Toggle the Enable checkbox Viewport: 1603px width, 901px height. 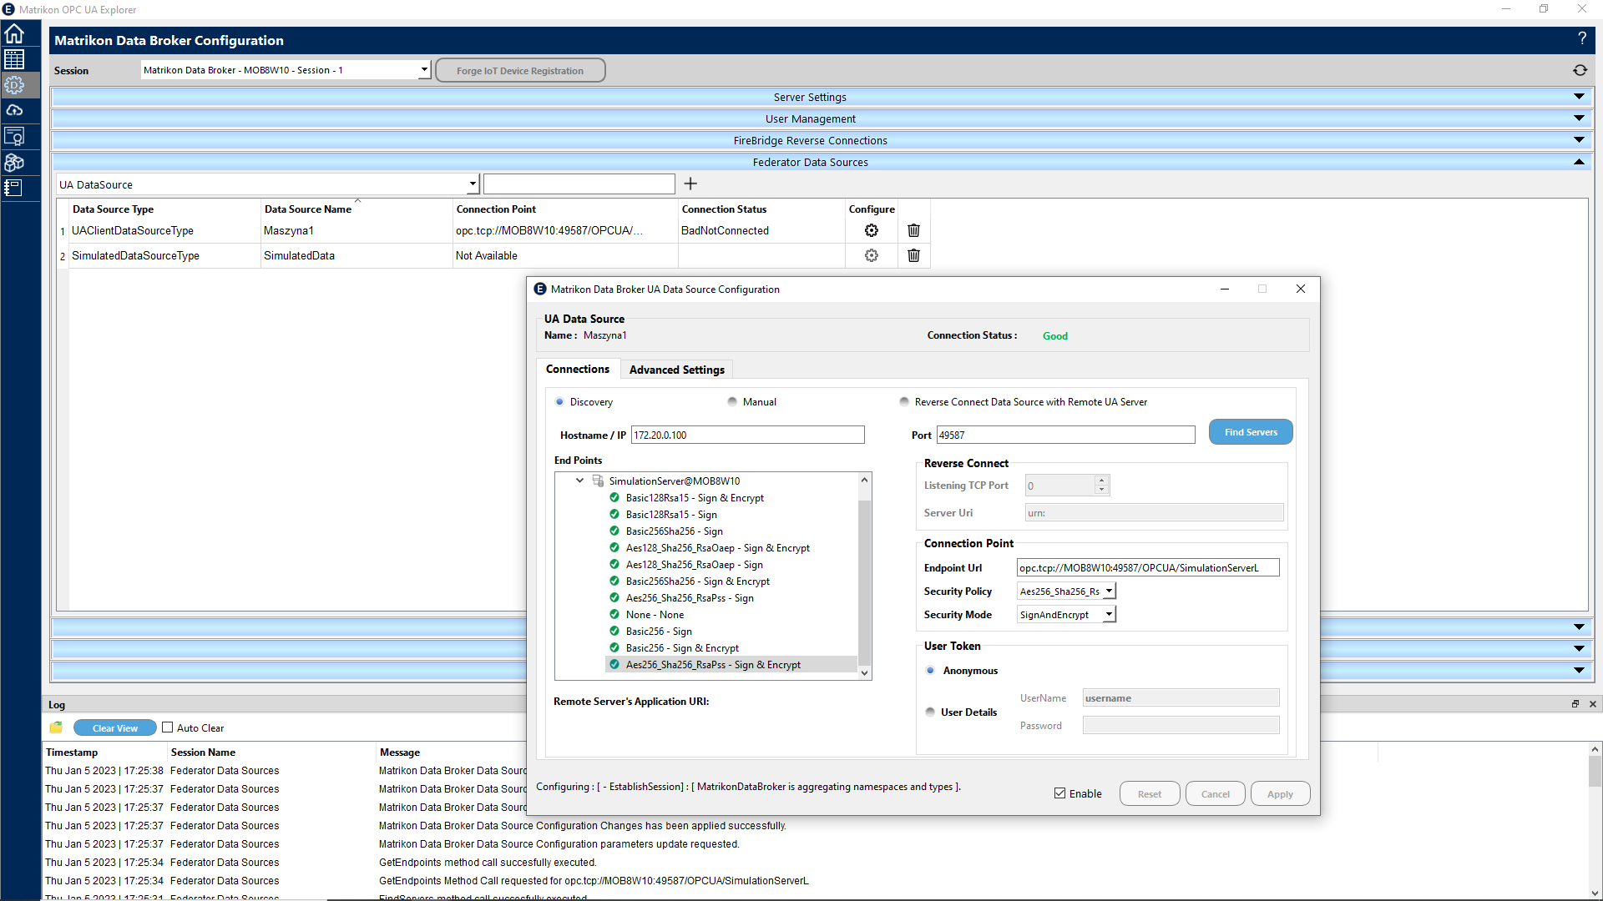click(1059, 793)
